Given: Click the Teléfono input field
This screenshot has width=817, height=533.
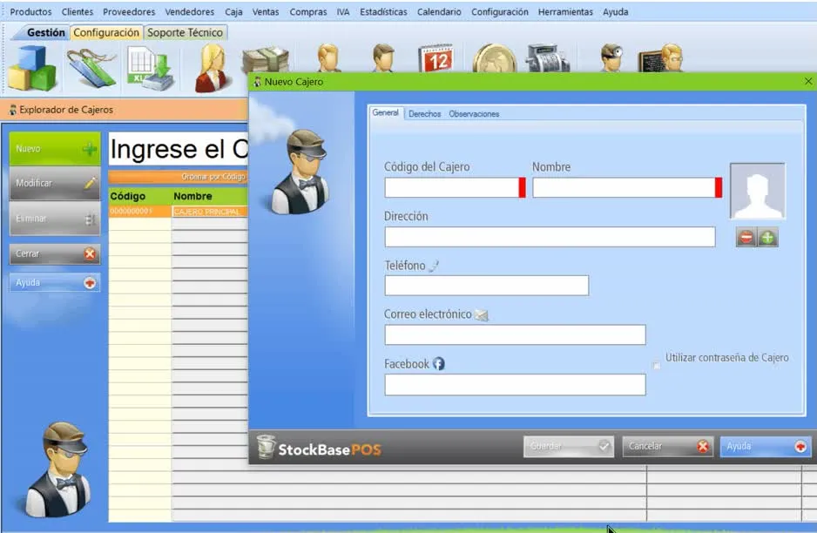Looking at the screenshot, I should [x=487, y=286].
